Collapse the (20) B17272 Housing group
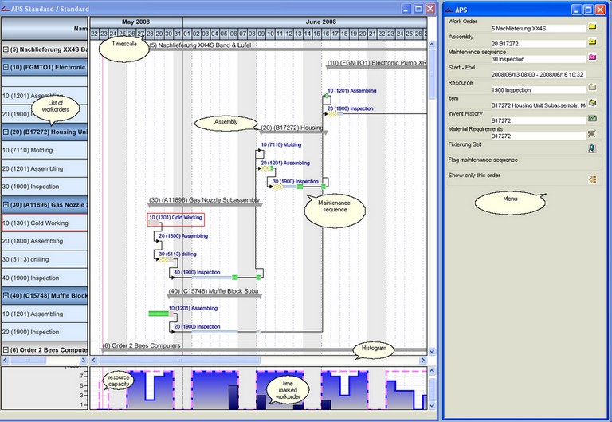The height and width of the screenshot is (422, 612). (x=6, y=132)
